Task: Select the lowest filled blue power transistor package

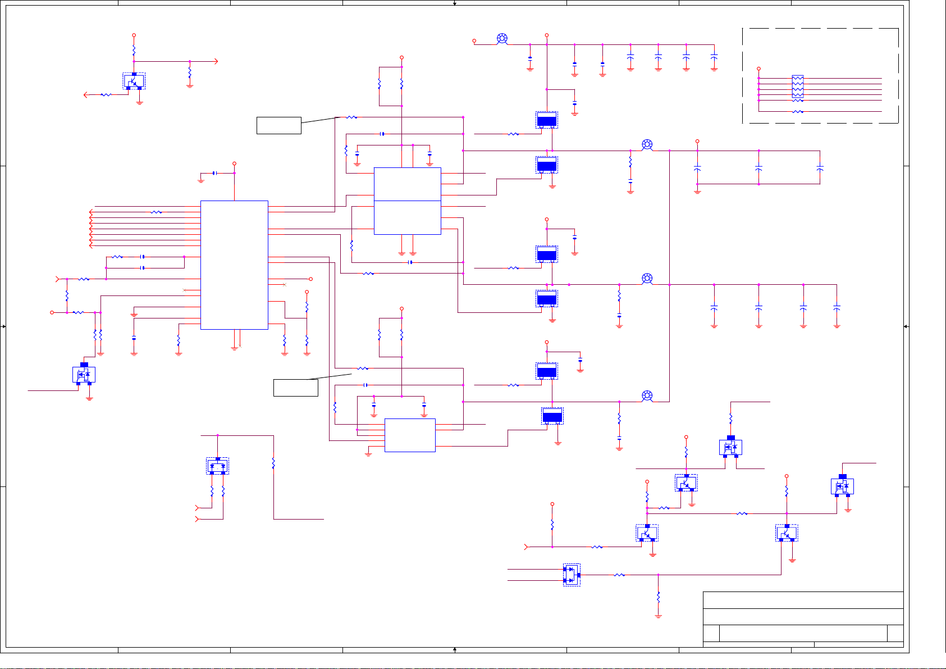Action: (x=552, y=416)
